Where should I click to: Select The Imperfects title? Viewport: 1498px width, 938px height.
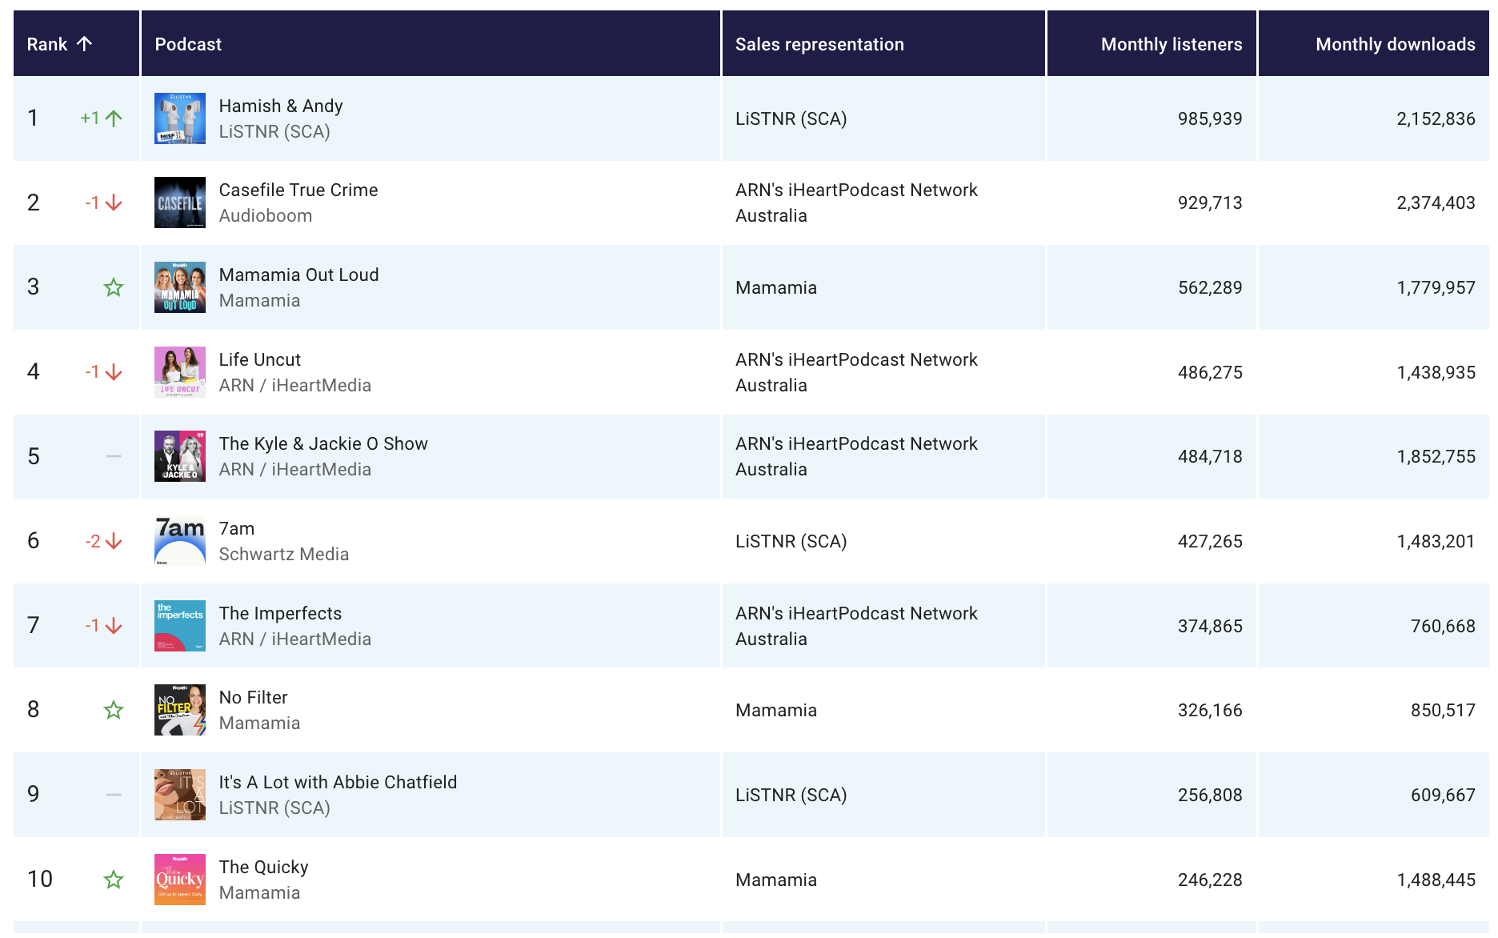pyautogui.click(x=280, y=613)
